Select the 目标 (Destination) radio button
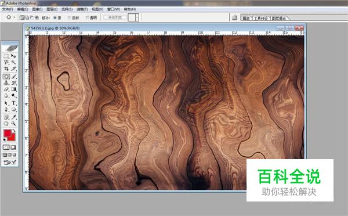This screenshot has height=216, width=348. (x=69, y=17)
